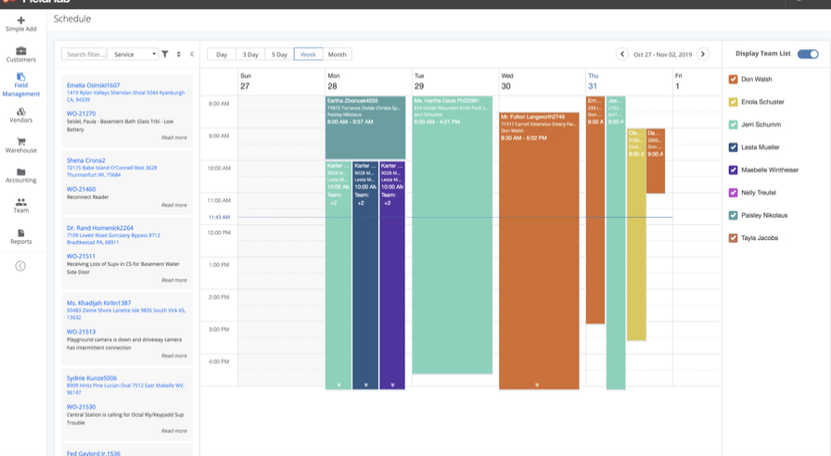Click Read more under WO-21511
This screenshot has width=831, height=456.
point(173,280)
